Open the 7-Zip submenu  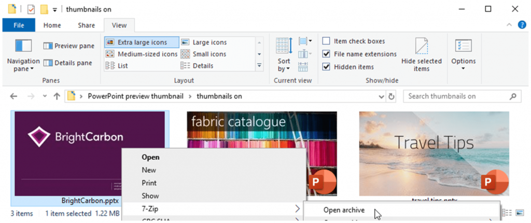213,209
